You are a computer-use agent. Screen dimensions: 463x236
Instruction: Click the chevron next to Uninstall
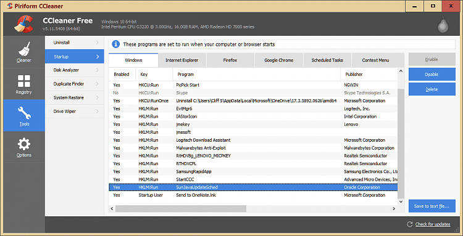pos(98,43)
